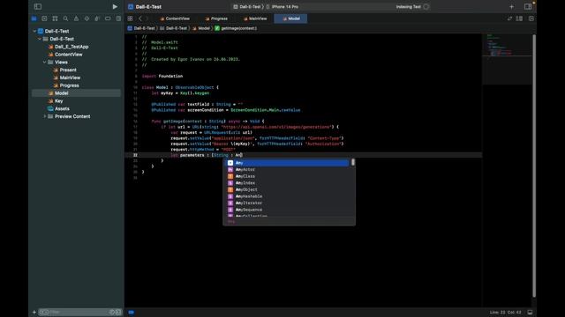Click the Dall-E-Test project breadcrumb in jump bar

coord(141,28)
